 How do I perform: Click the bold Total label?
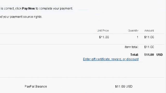(134, 55)
